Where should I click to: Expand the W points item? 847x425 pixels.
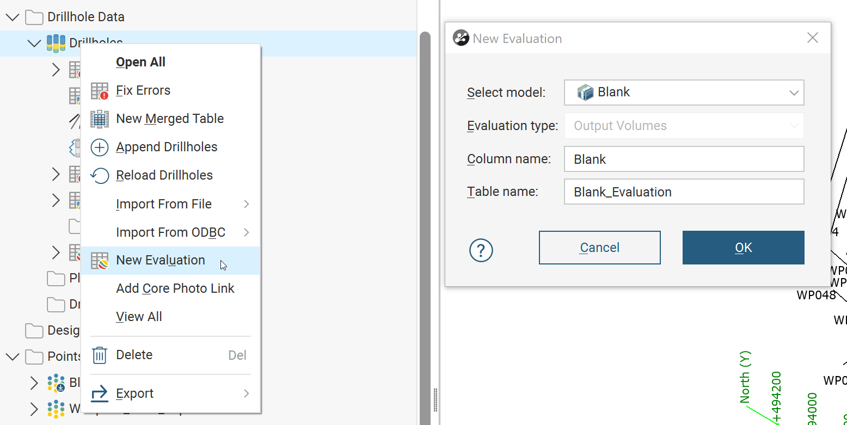click(34, 409)
